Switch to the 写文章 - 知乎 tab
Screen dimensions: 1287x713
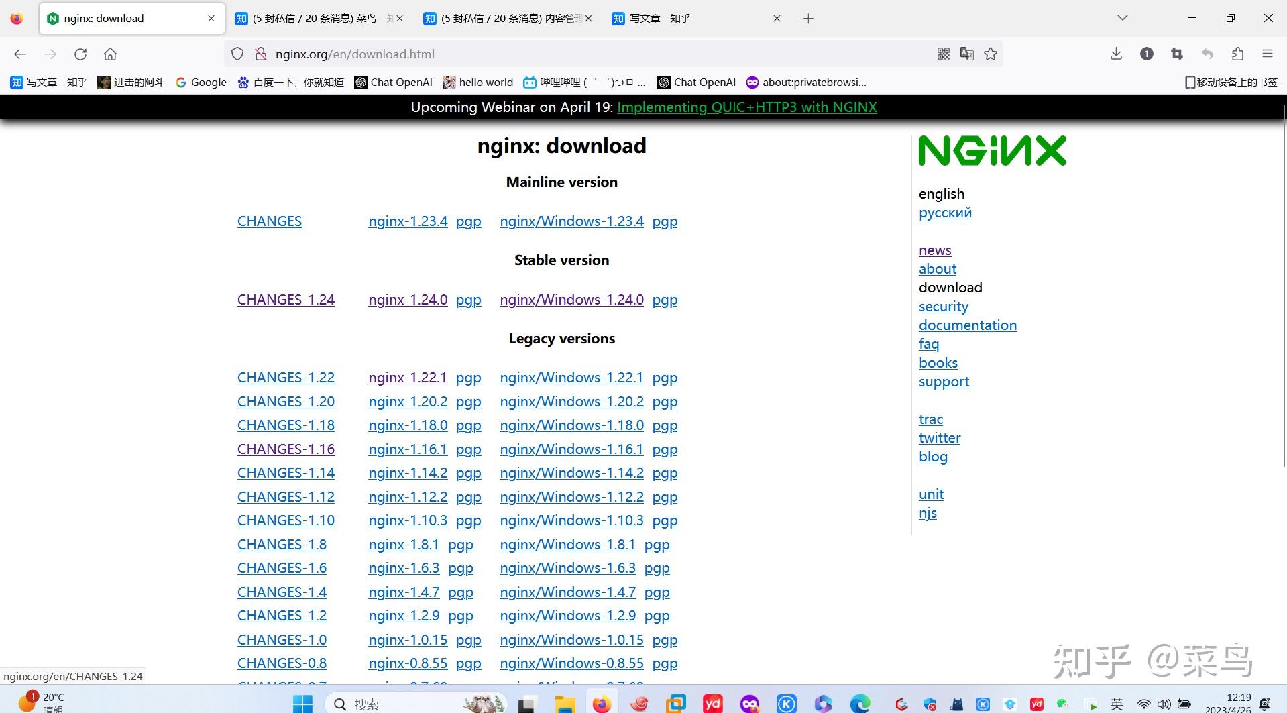pos(697,19)
